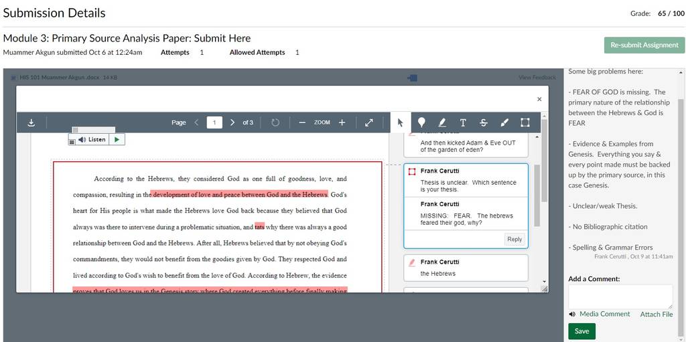Viewport: 686px width, 342px height.
Task: Click the annotation comments list scrollbar
Action: [x=537, y=195]
